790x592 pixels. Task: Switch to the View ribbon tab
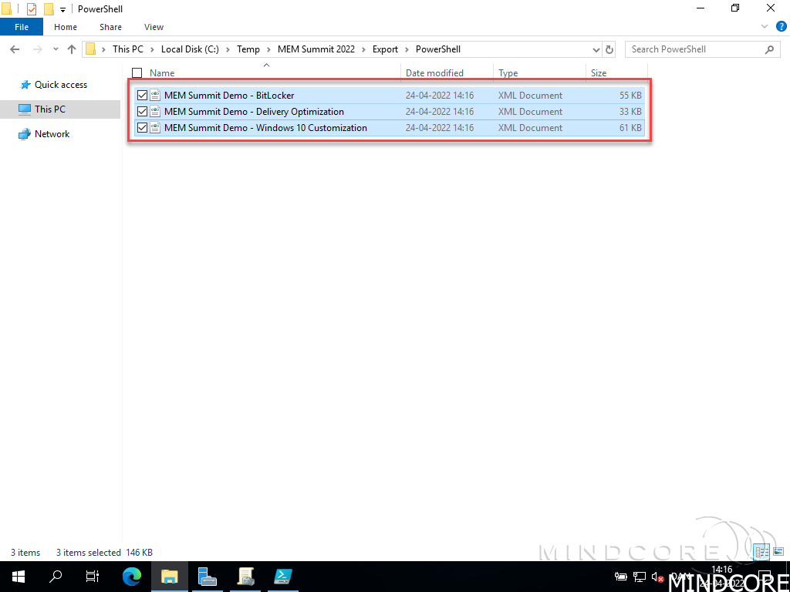point(154,27)
